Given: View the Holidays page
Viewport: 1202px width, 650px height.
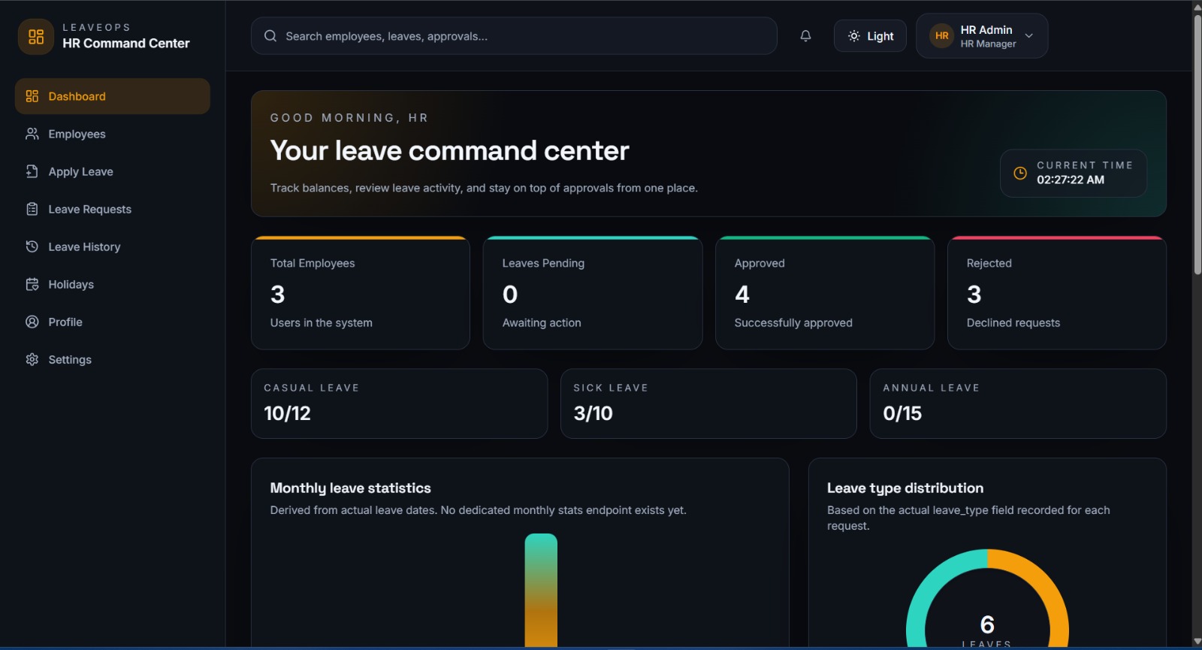Looking at the screenshot, I should tap(112, 284).
